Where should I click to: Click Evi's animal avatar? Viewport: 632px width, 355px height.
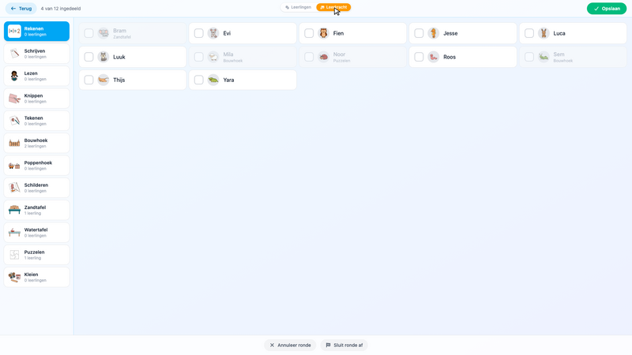click(213, 33)
